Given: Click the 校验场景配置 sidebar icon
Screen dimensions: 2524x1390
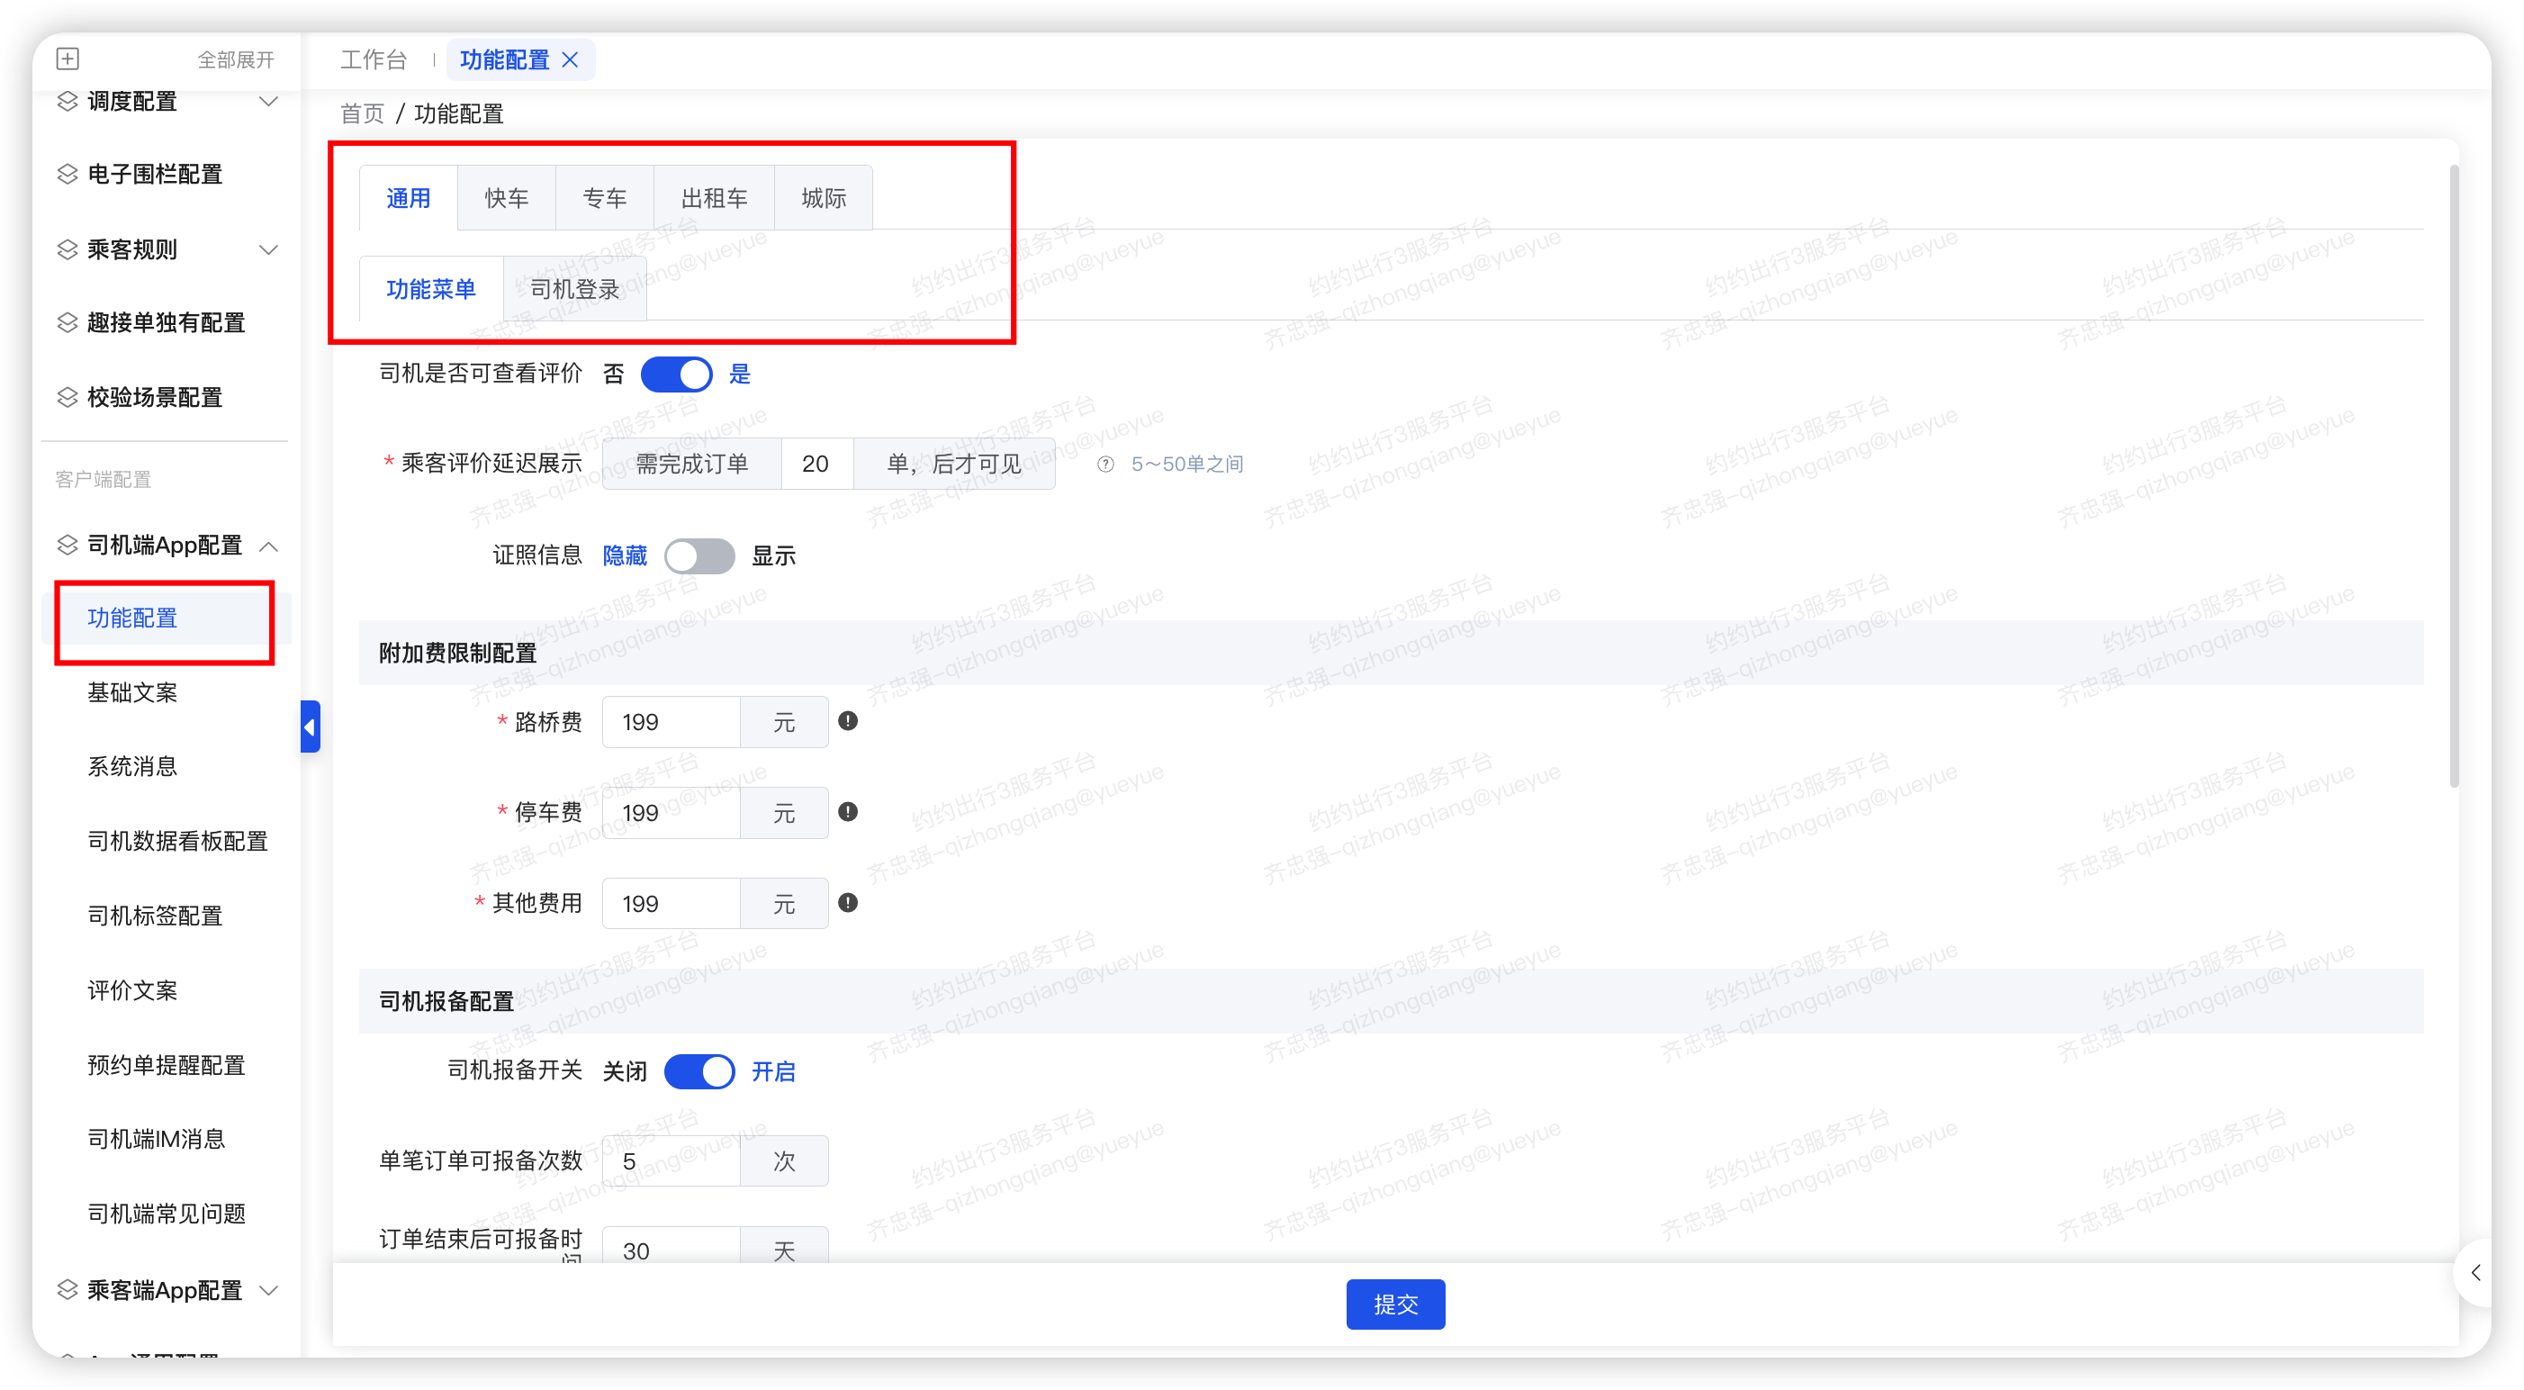Looking at the screenshot, I should coord(67,397).
